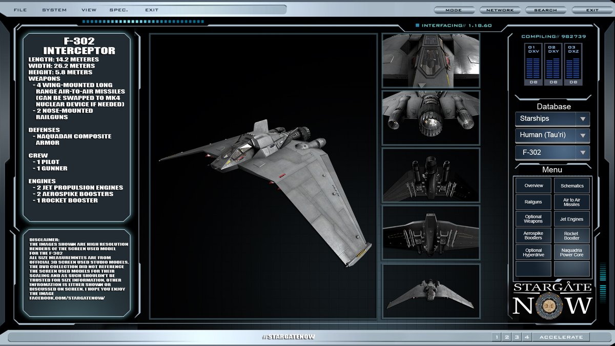Click the 01 DXV level meter
615x346 pixels.
pyautogui.click(x=534, y=64)
